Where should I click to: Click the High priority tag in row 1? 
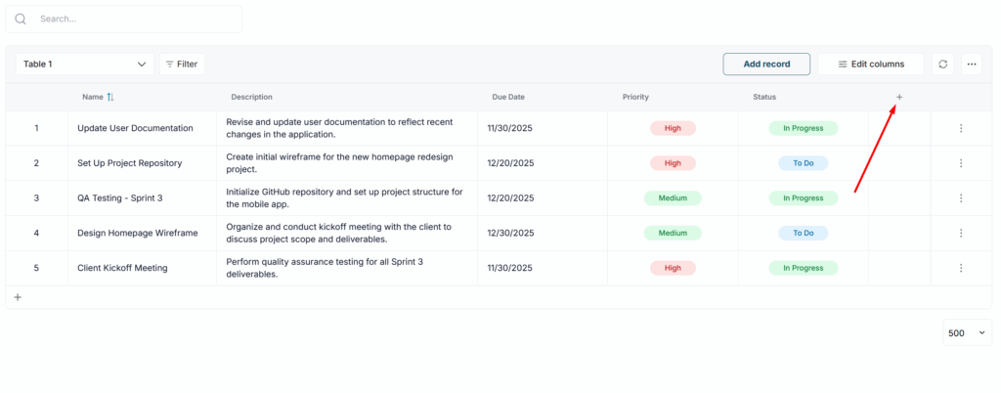[x=673, y=128]
